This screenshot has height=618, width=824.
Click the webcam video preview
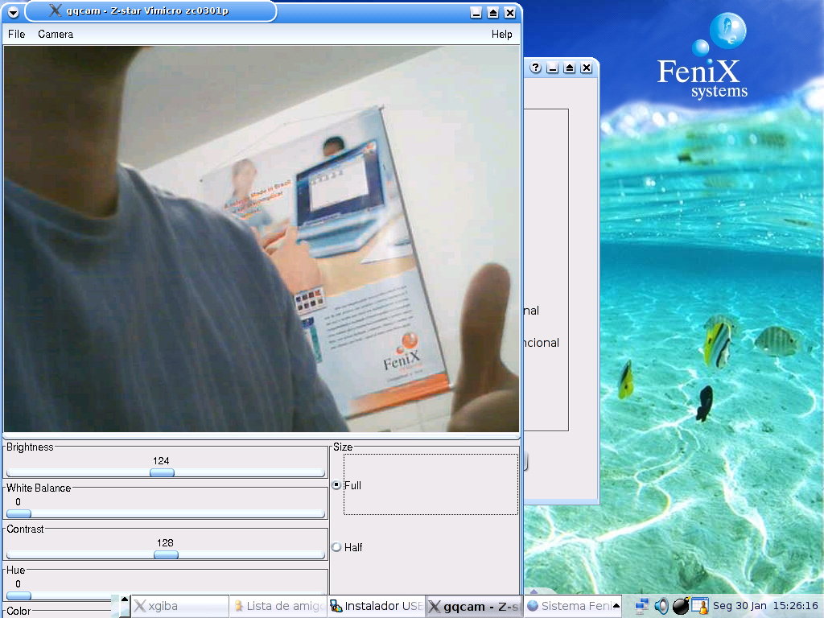(262, 238)
